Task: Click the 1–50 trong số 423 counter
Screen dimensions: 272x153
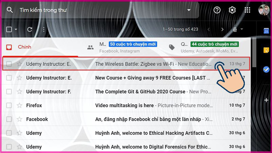Action: (181, 29)
